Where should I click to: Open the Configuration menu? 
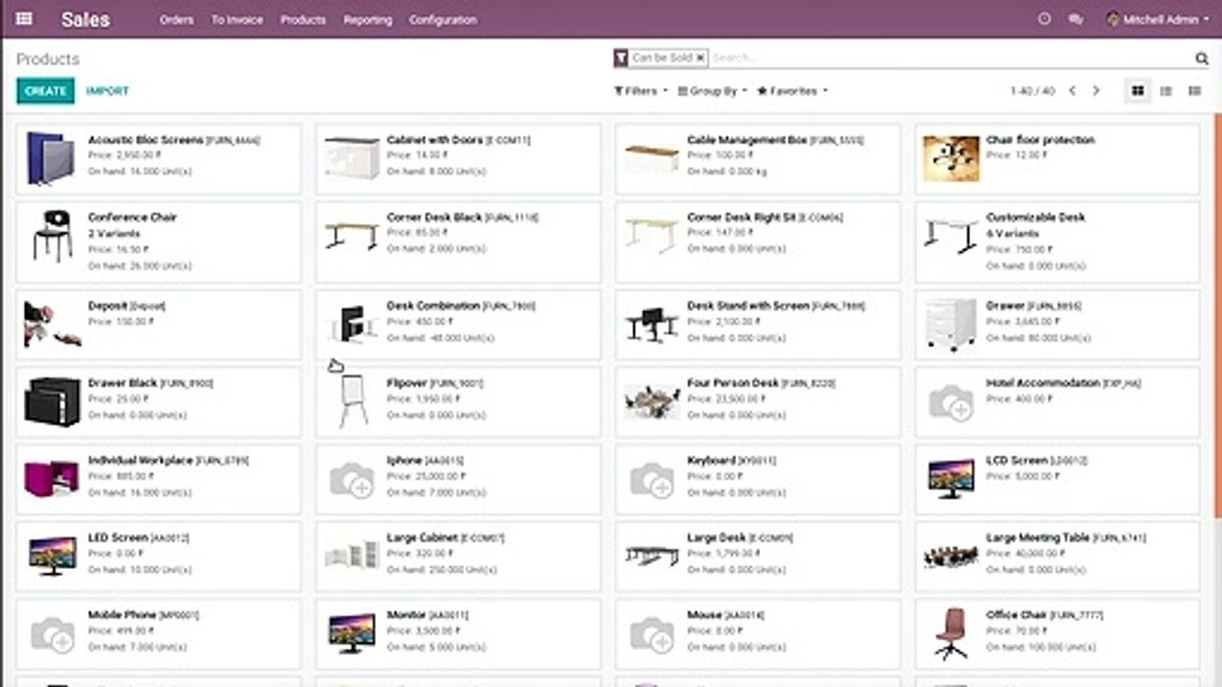(443, 19)
